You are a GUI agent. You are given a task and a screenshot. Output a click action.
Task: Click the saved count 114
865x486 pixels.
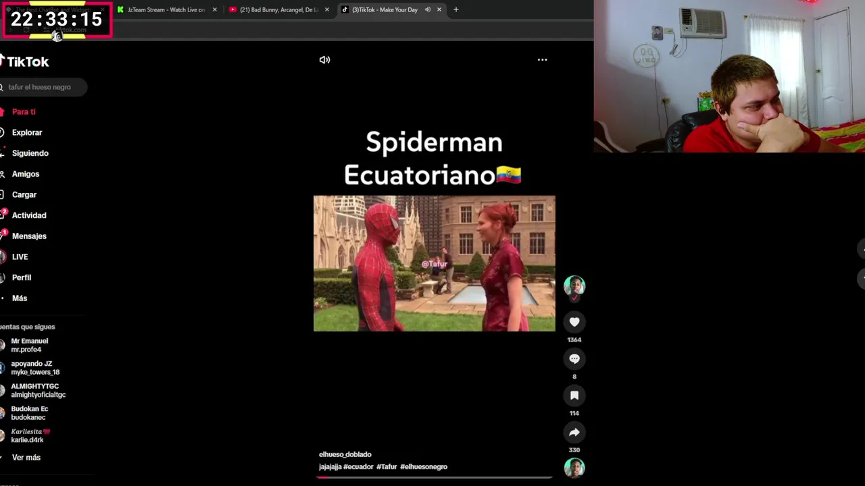pos(574,413)
